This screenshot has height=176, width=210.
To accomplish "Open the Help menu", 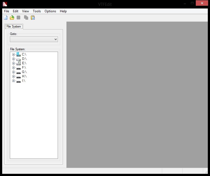I will point(63,11).
